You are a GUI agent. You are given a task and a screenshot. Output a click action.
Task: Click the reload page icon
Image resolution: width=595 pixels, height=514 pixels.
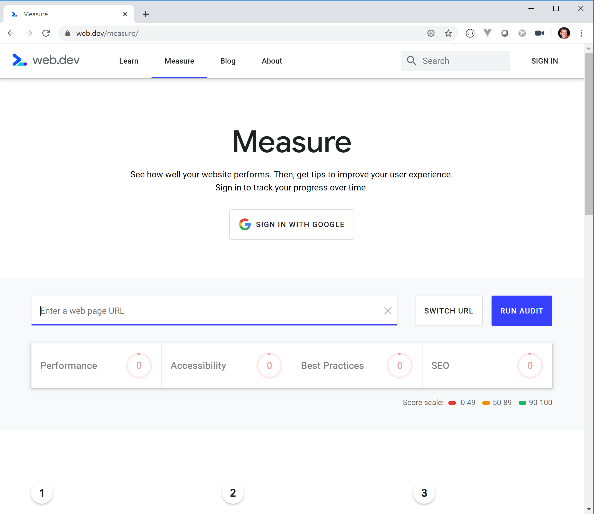tap(46, 33)
